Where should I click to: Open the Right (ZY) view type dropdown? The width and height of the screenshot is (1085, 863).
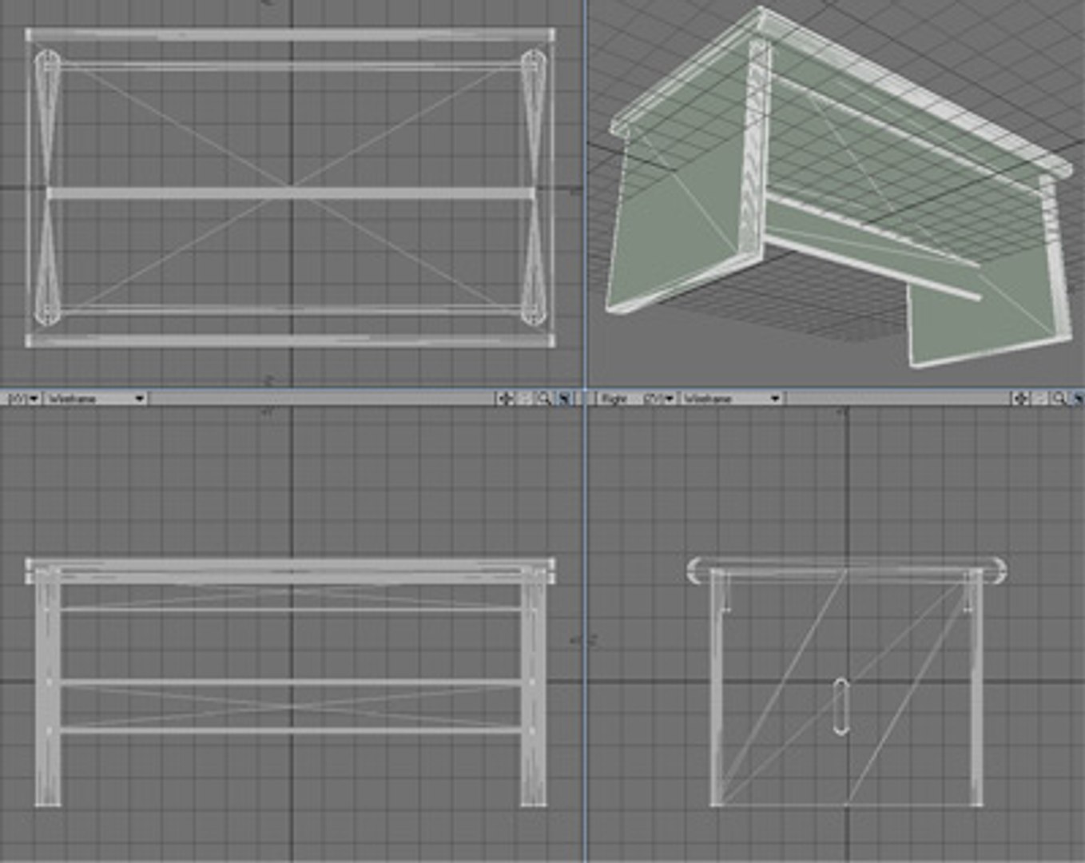point(638,398)
